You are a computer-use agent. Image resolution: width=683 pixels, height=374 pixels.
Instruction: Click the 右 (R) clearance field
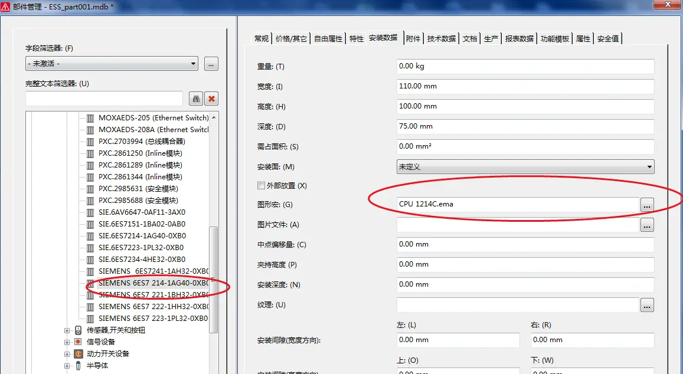coord(593,340)
